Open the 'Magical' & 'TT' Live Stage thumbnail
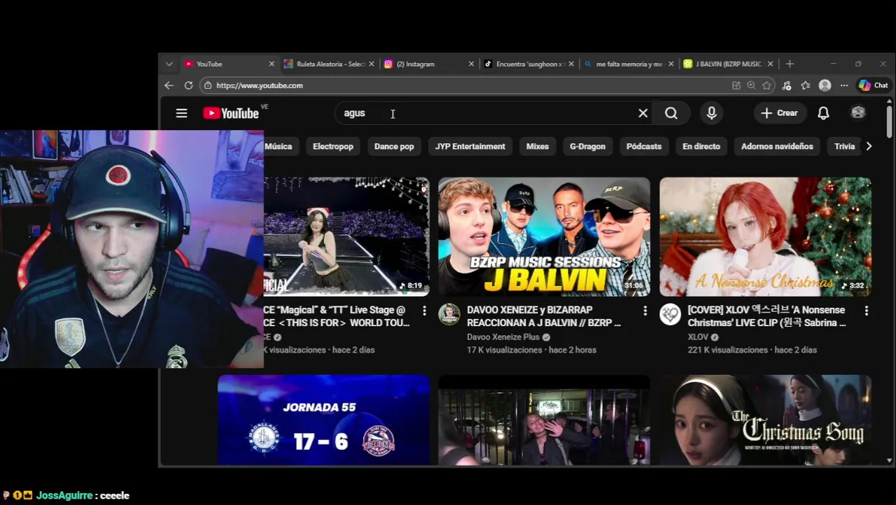Viewport: 896px width, 505px height. [x=346, y=236]
